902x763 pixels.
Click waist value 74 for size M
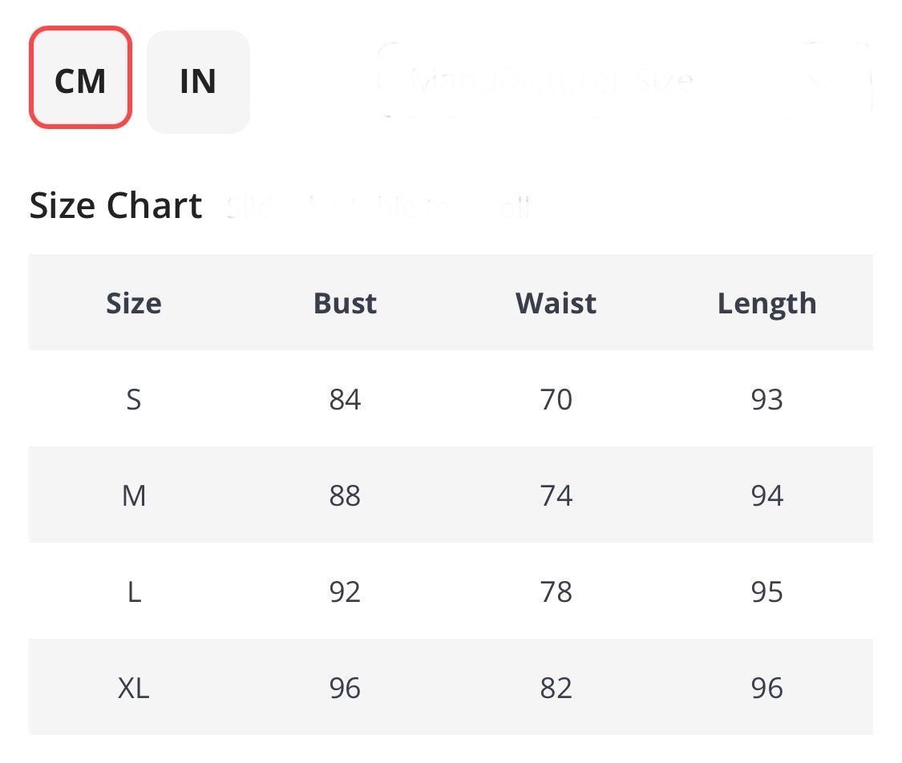pos(556,495)
